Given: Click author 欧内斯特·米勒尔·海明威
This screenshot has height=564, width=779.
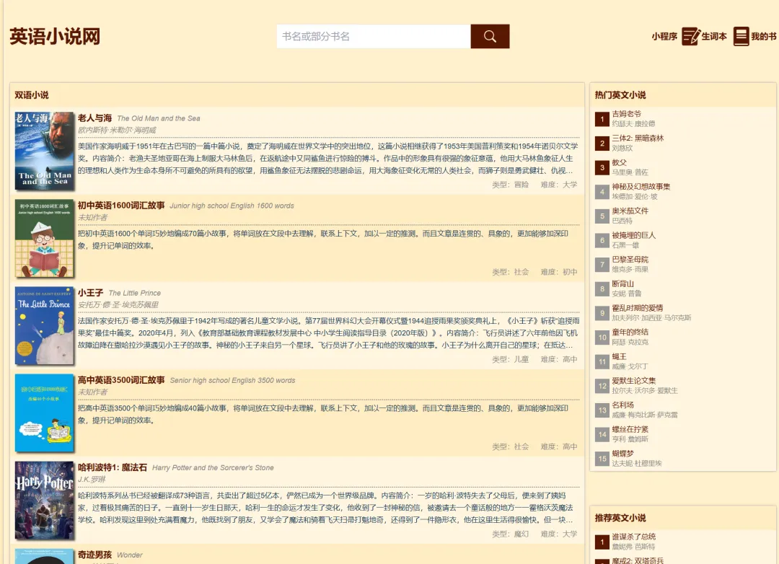Looking at the screenshot, I should pos(117,131).
